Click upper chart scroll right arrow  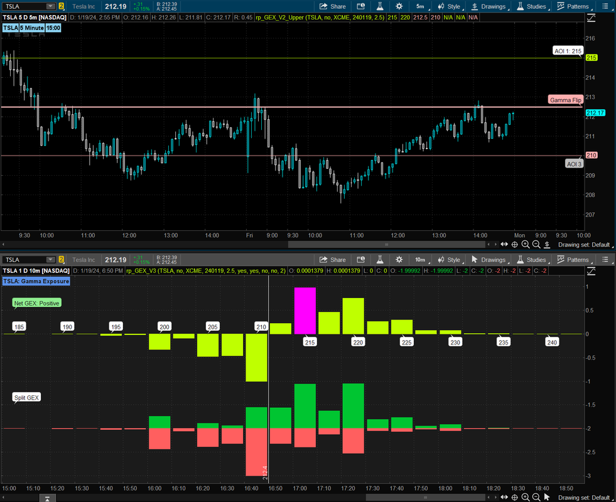pos(495,245)
